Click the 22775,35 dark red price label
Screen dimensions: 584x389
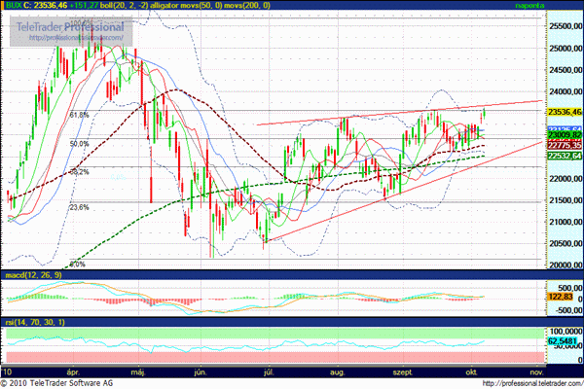pyautogui.click(x=561, y=145)
